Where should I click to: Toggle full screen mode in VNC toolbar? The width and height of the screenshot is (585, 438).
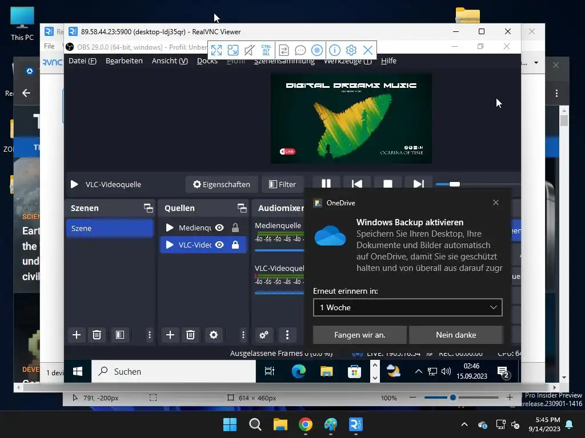217,50
